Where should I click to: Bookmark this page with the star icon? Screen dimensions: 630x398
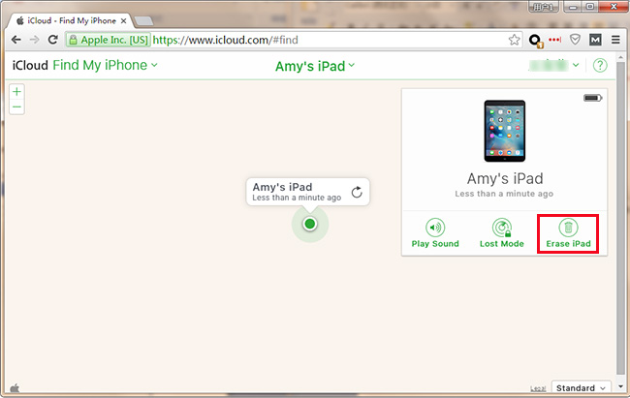(514, 40)
